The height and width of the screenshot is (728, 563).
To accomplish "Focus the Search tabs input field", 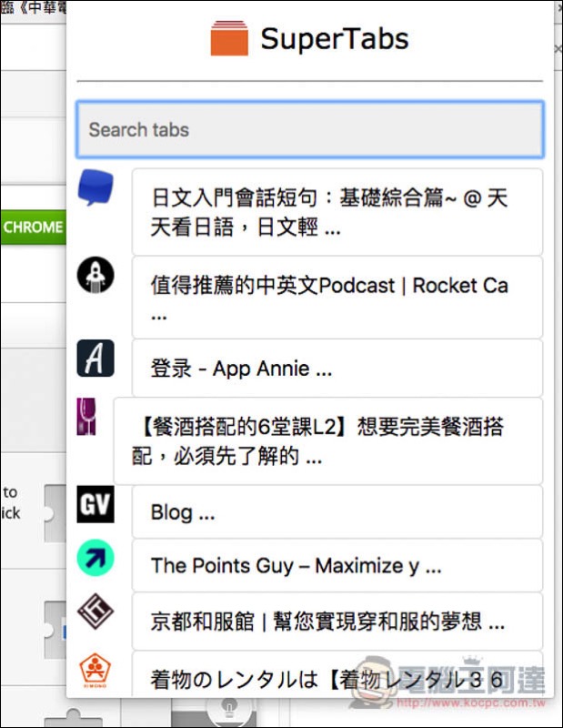I will point(310,129).
